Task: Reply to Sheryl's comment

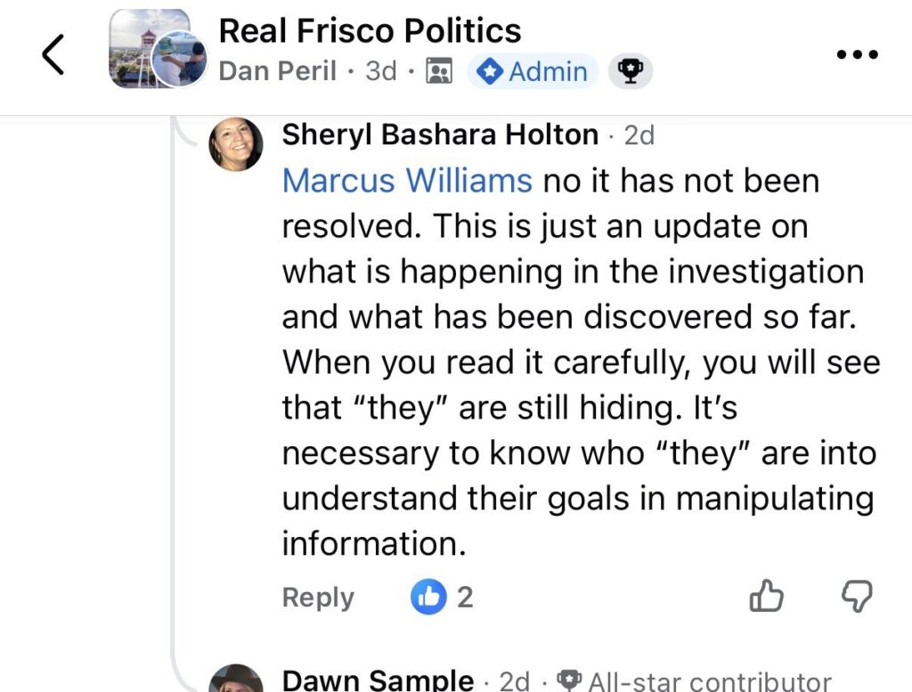Action: 318,598
